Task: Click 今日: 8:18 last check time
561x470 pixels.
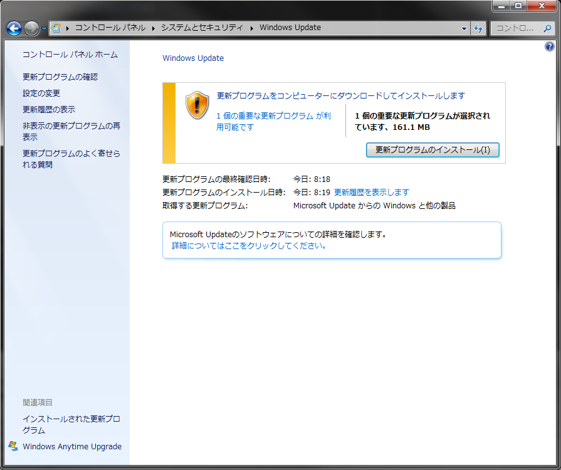Action: pyautogui.click(x=312, y=179)
